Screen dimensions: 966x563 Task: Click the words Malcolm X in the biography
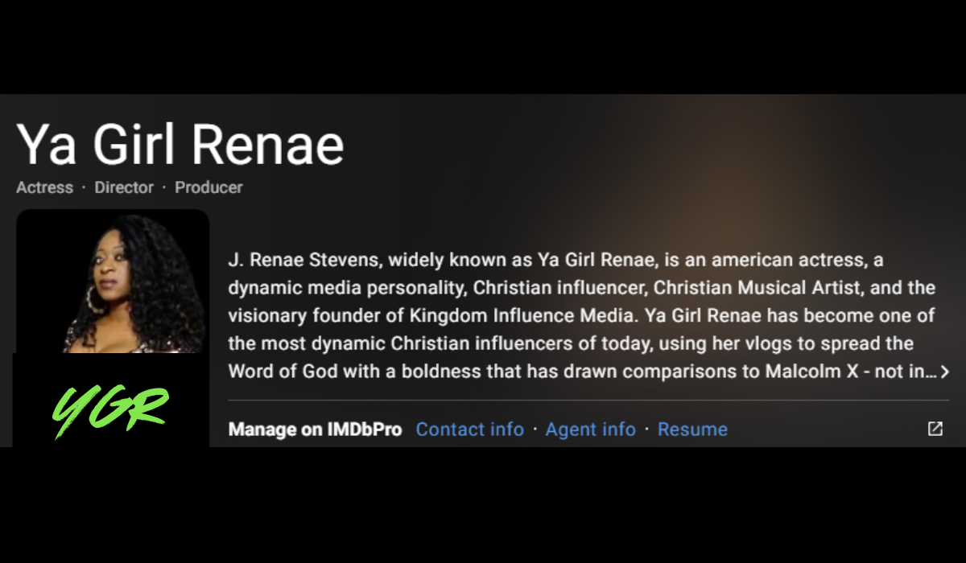pyautogui.click(x=810, y=372)
